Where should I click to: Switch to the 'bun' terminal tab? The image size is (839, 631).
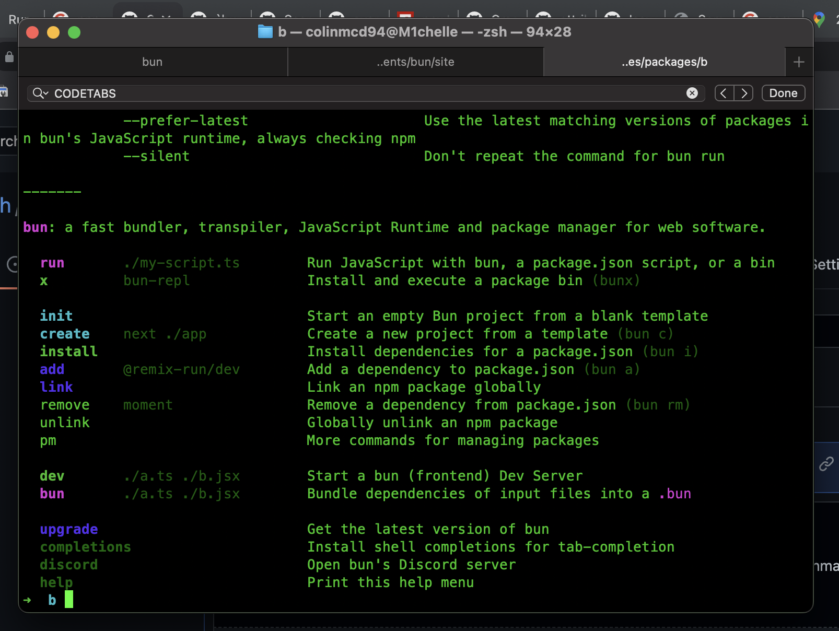tap(153, 62)
